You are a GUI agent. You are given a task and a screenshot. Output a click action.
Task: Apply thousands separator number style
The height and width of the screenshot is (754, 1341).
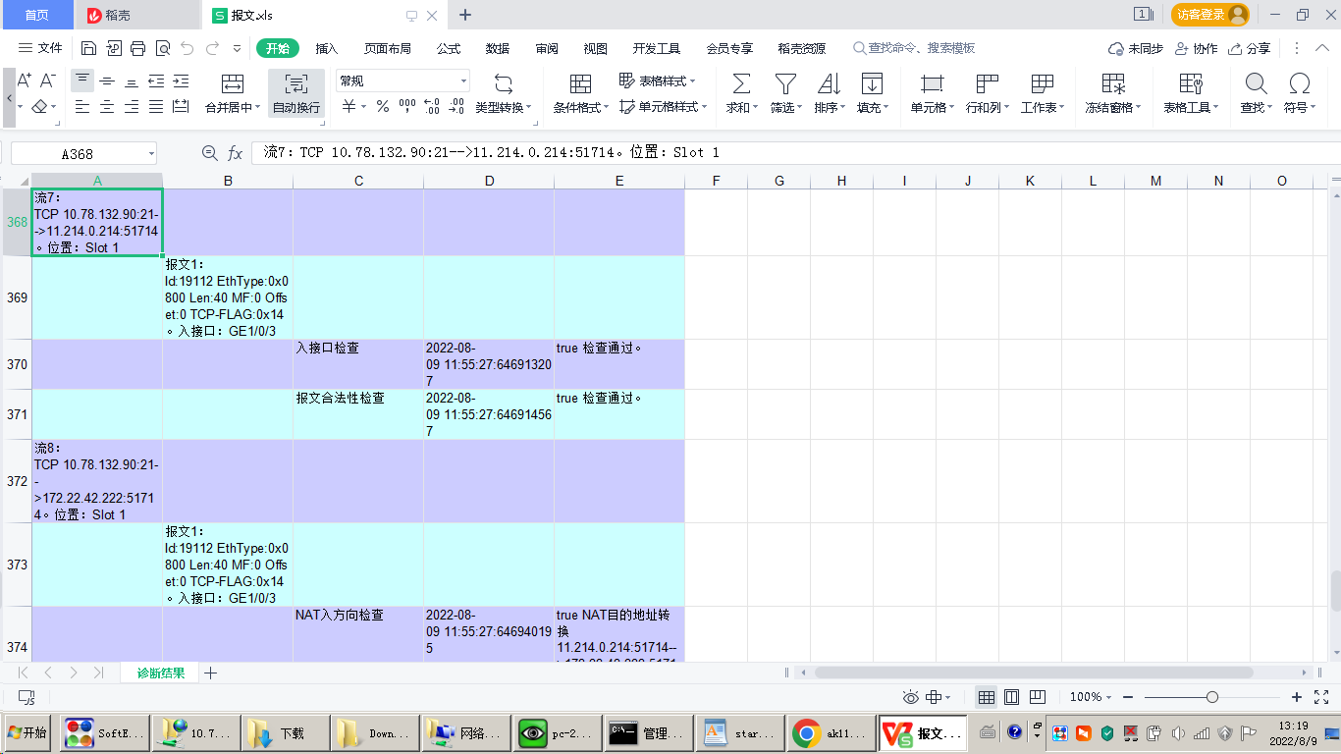coord(406,106)
